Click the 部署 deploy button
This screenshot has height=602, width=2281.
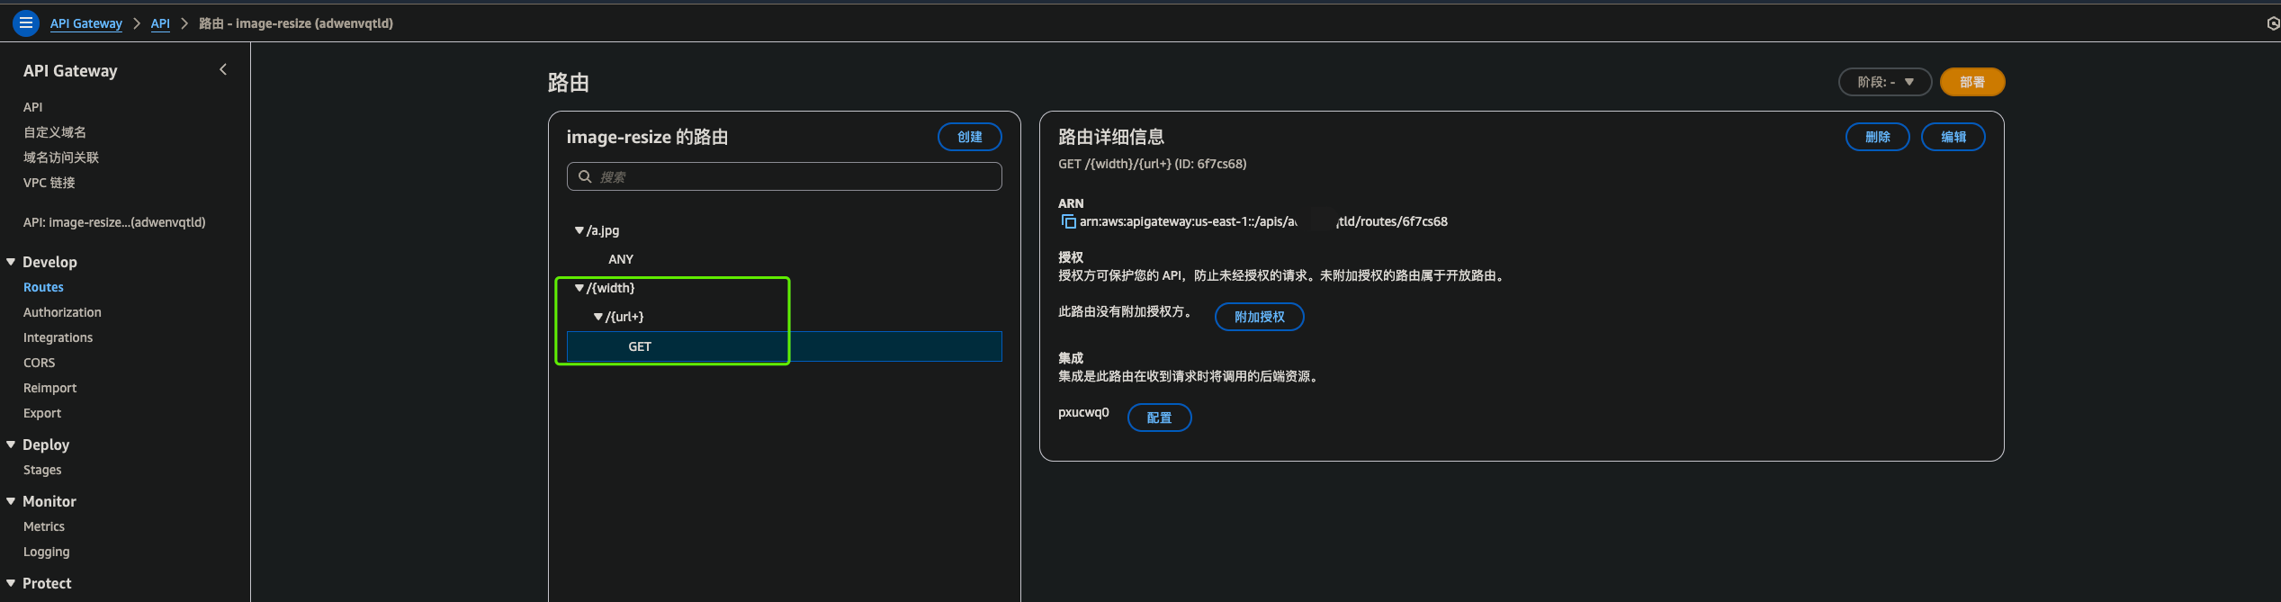1972,82
